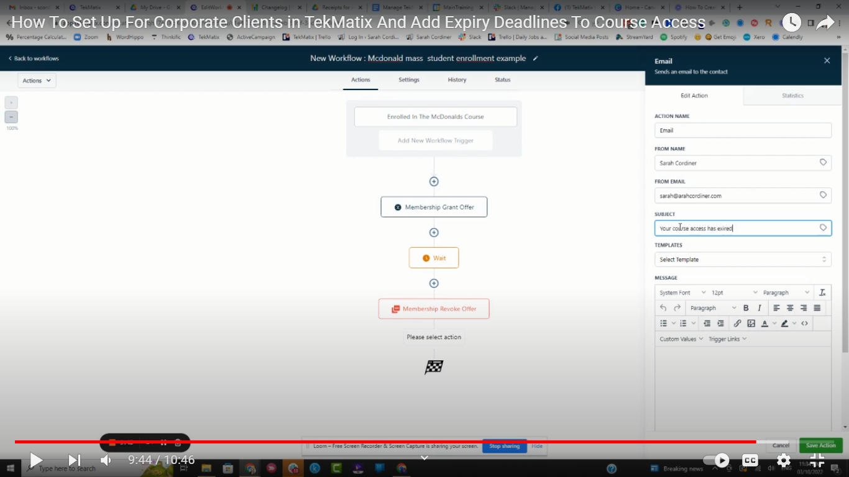
Task: Open top-row Paragraph line height dropdown
Action: pos(786,293)
